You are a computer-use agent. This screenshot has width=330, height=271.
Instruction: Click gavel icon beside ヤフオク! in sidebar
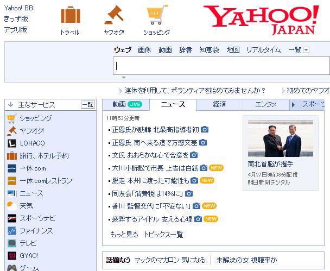(12, 131)
